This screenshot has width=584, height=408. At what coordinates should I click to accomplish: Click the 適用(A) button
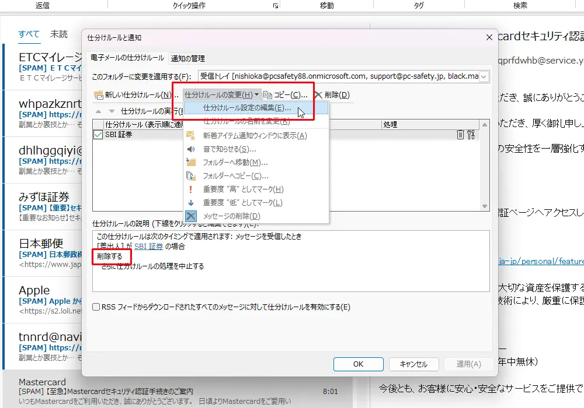tap(468, 364)
